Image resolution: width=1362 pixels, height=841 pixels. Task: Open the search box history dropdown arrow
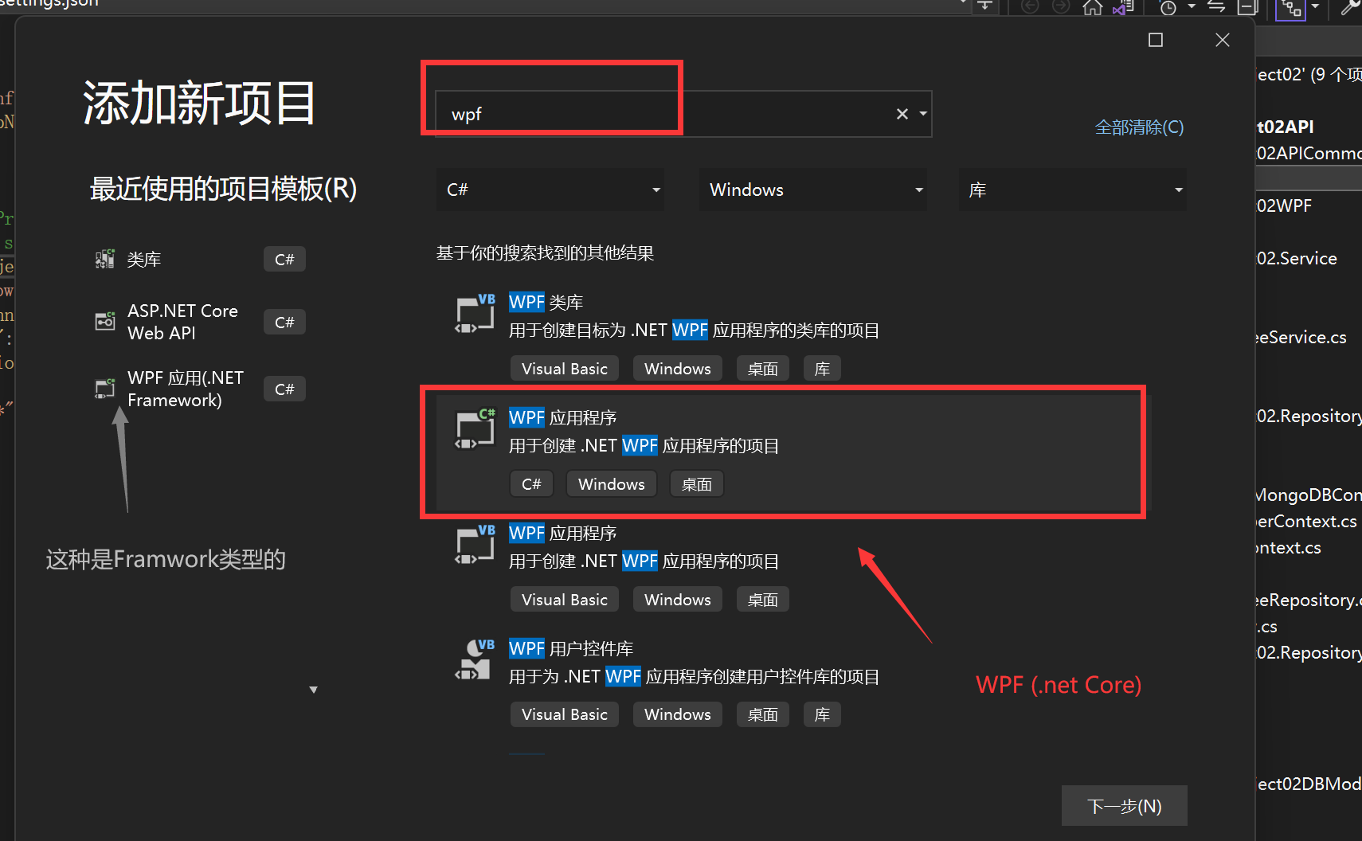[x=923, y=114]
